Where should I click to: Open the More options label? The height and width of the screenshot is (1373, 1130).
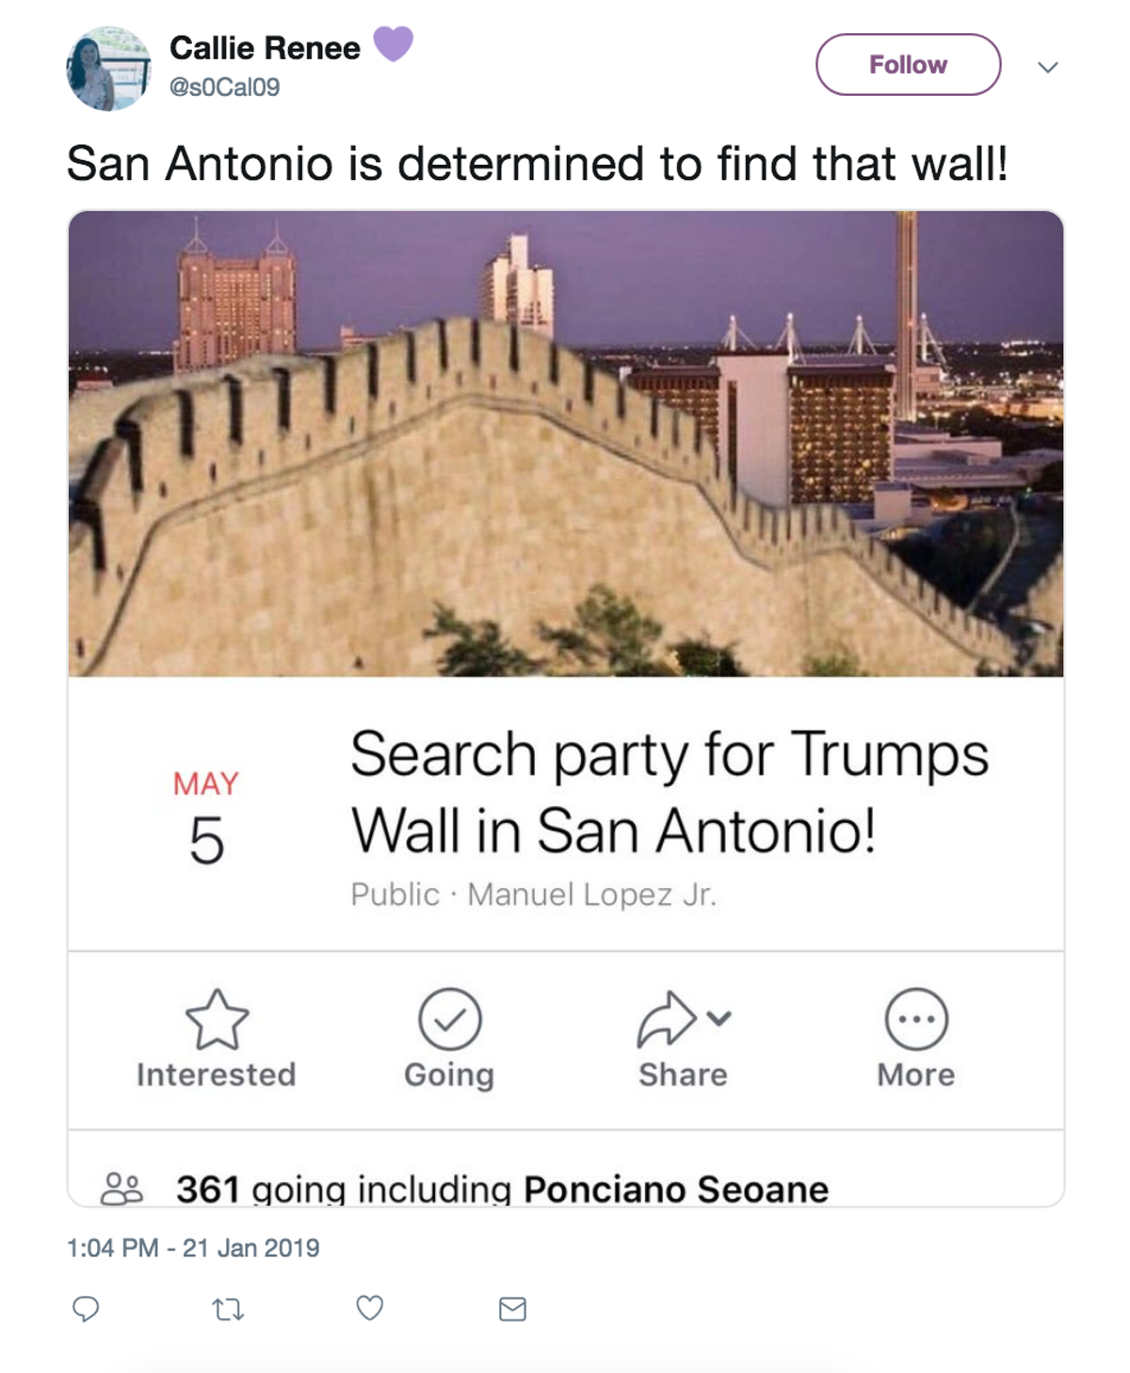916,1074
